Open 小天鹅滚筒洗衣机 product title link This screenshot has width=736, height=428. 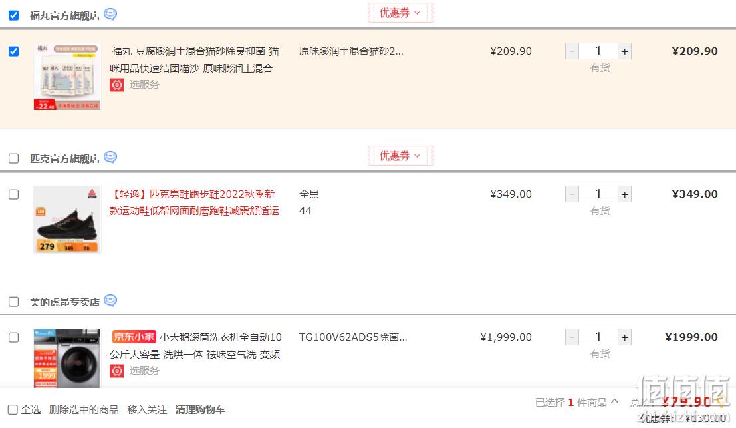click(x=195, y=345)
